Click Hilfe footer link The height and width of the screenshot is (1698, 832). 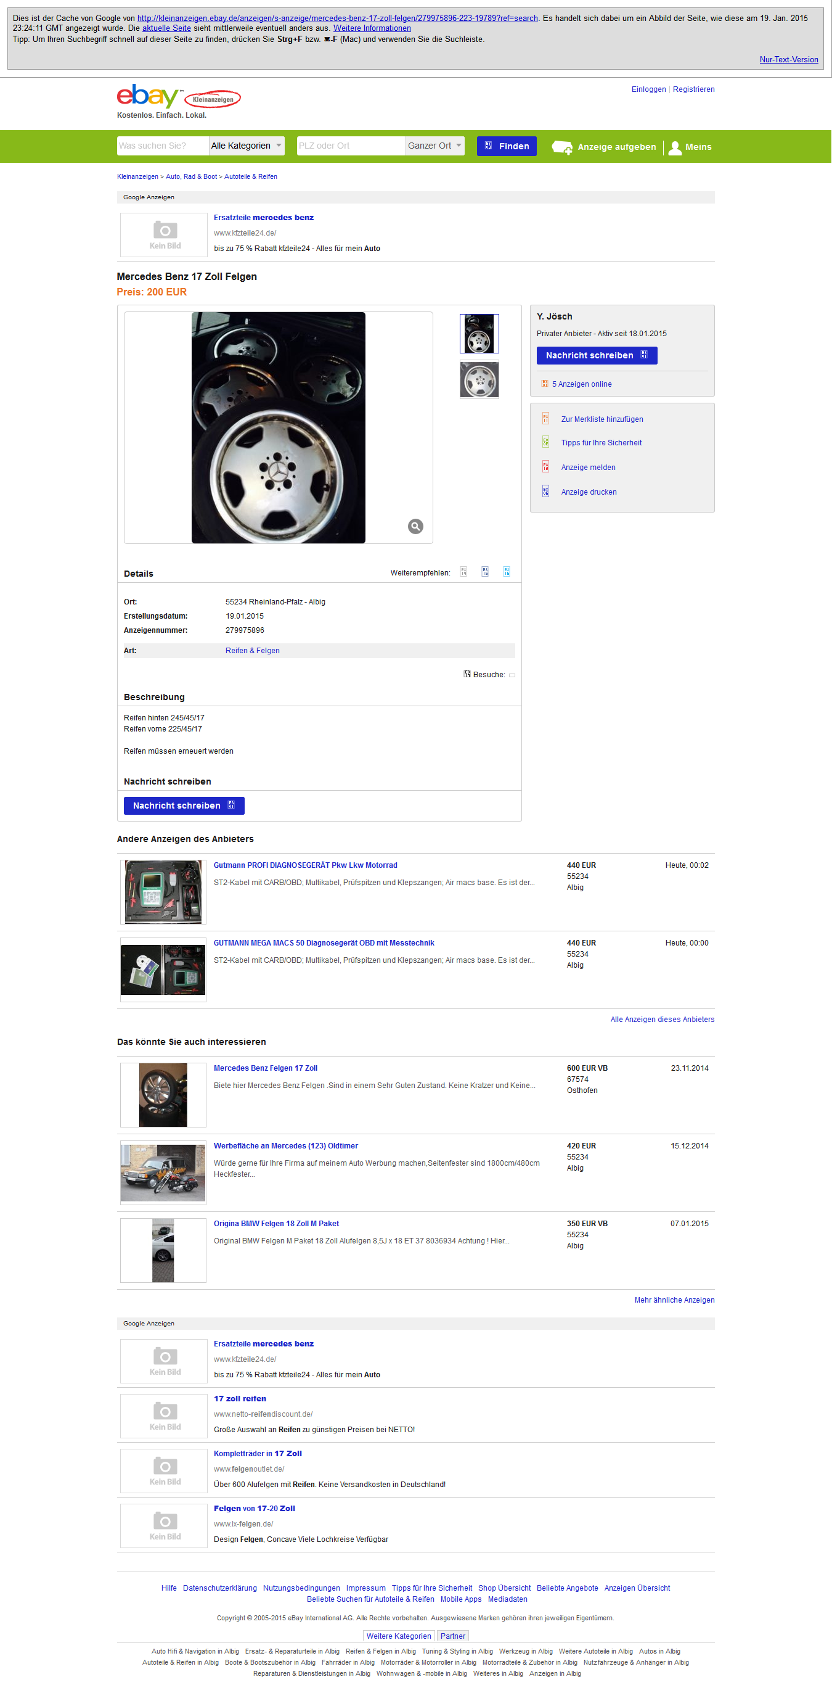coord(169,1588)
